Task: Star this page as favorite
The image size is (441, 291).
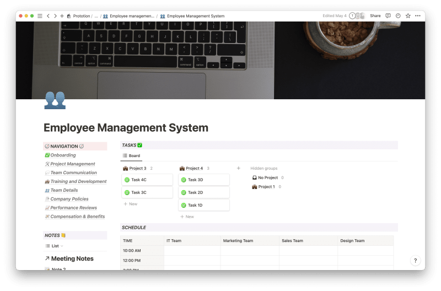Action: [x=408, y=16]
